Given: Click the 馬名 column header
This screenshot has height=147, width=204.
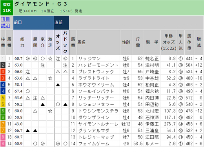Looking at the screenshot, I should (98, 42).
